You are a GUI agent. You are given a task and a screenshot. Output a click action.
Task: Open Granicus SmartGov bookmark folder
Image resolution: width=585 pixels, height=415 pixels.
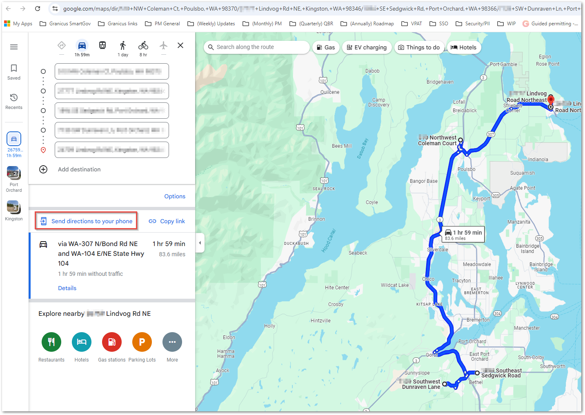(65, 24)
